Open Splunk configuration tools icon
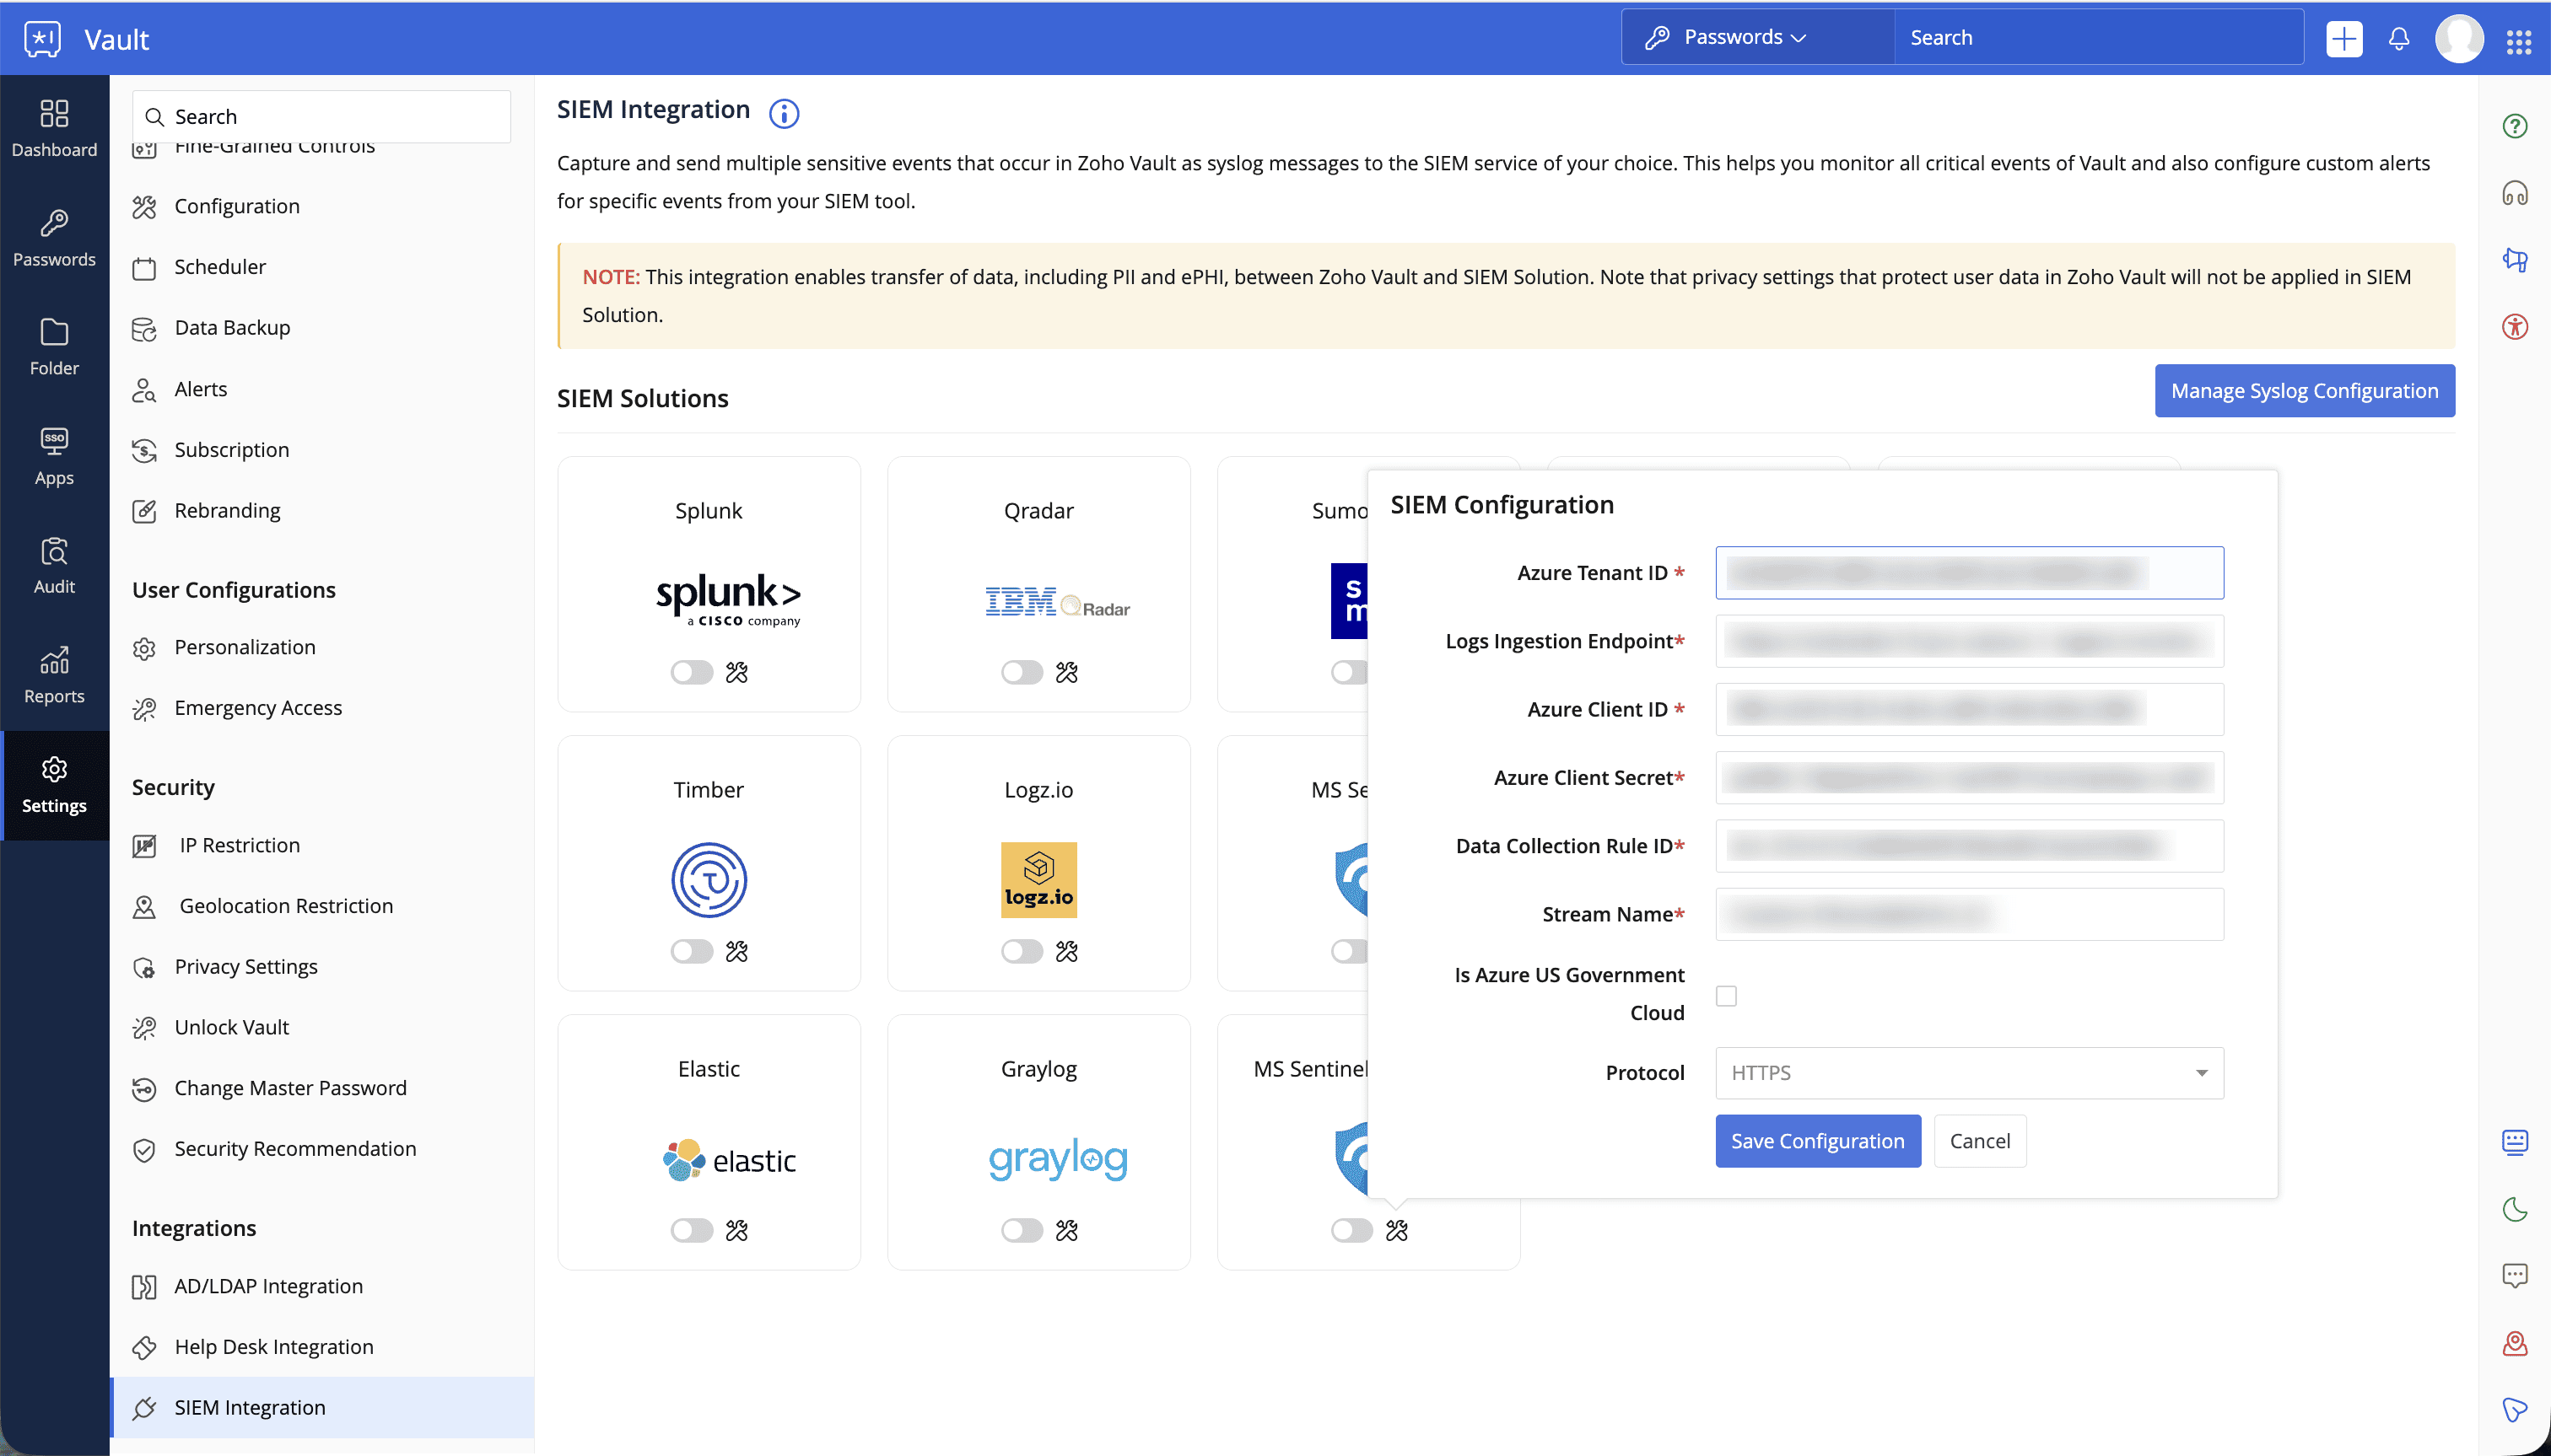 click(x=736, y=672)
